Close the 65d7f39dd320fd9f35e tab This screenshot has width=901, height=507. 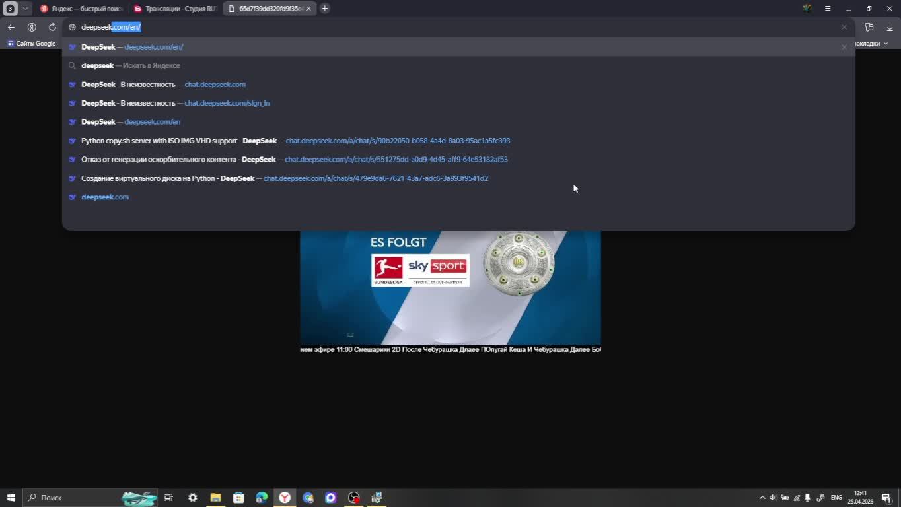pyautogui.click(x=308, y=9)
